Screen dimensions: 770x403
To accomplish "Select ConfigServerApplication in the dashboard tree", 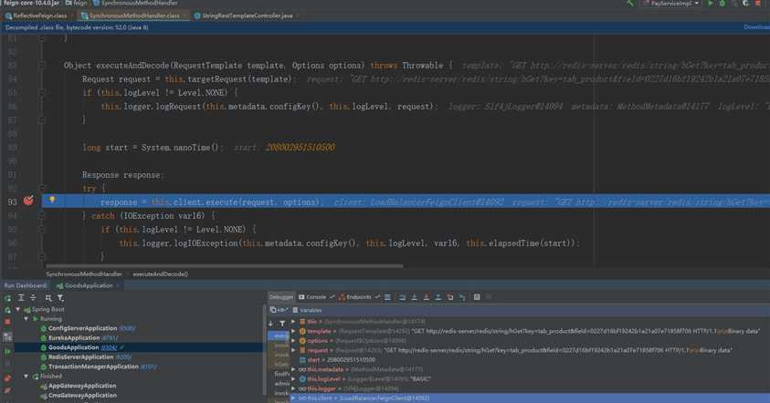I will pyautogui.click(x=82, y=328).
